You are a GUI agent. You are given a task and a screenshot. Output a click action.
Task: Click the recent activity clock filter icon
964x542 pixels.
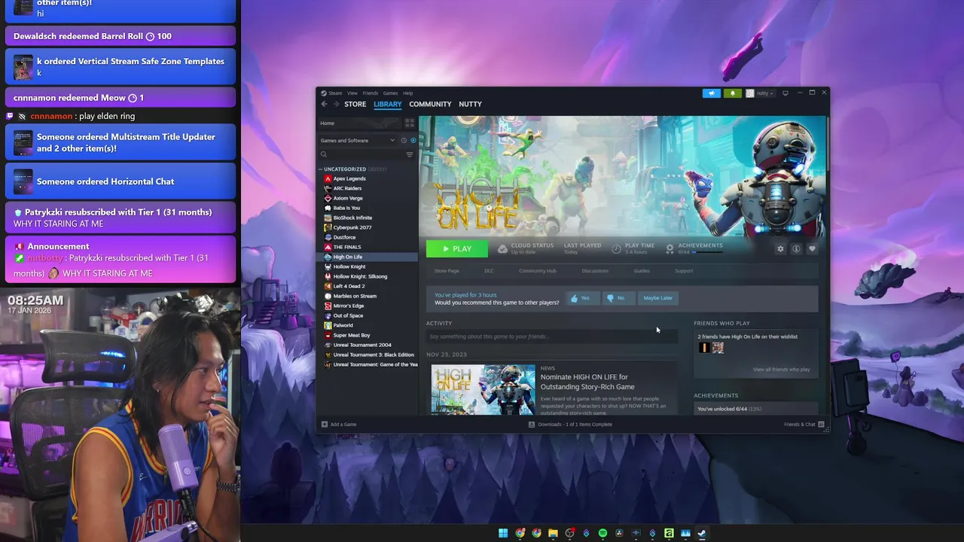404,141
